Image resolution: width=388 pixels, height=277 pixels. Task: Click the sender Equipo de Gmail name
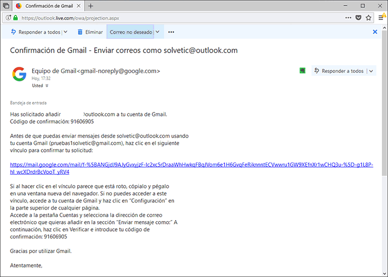[x=95, y=71]
